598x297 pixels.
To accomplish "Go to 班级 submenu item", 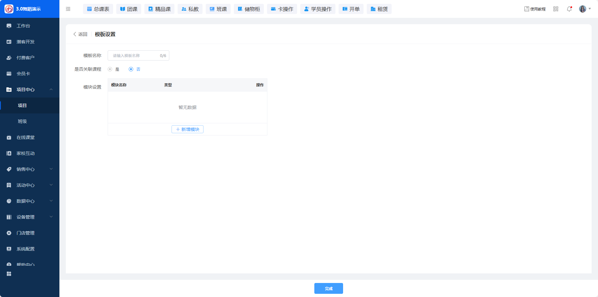I will pos(22,121).
